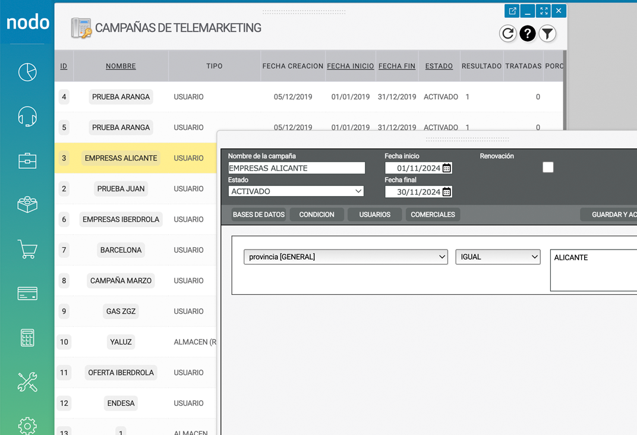Pop out window with external-link icon
The image size is (637, 435).
(x=512, y=11)
